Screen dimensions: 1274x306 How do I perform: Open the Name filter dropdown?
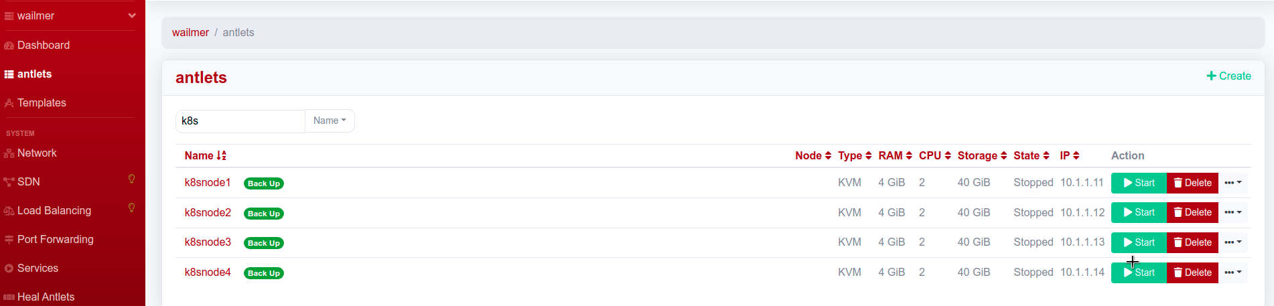tap(330, 121)
